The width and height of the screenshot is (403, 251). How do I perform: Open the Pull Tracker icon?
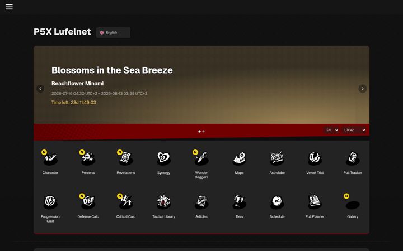353,158
